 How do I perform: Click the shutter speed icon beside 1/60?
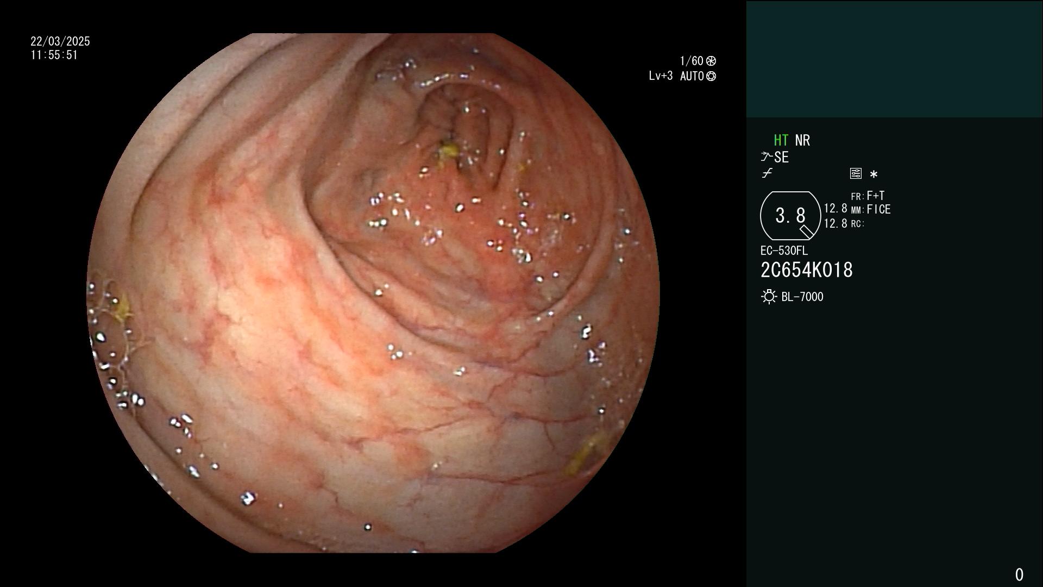(x=711, y=61)
